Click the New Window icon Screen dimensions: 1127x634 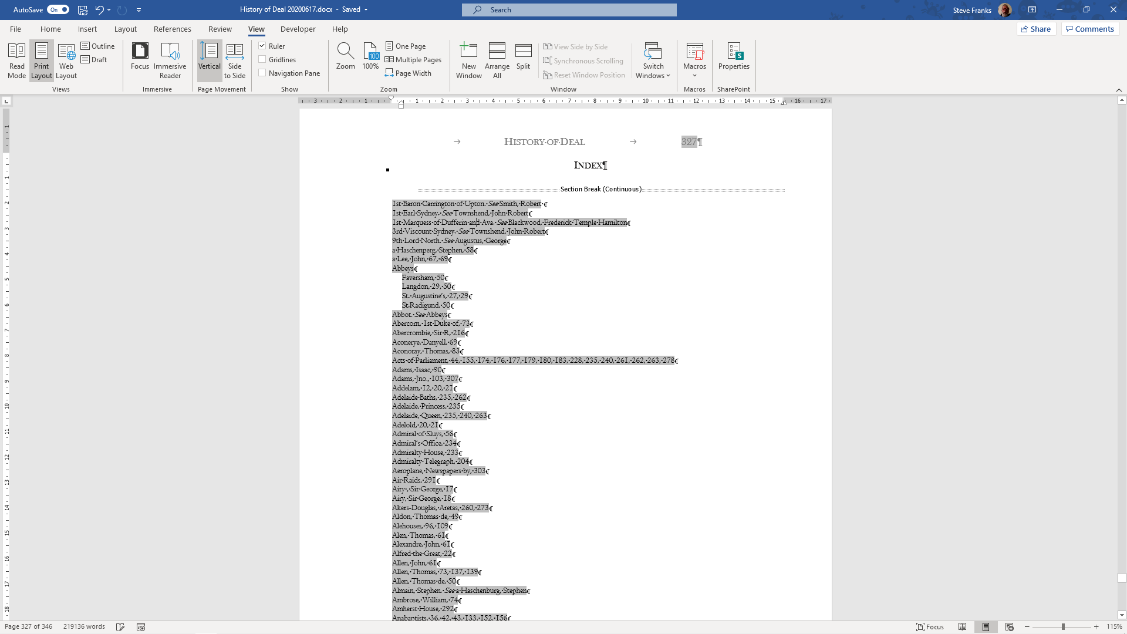click(468, 52)
